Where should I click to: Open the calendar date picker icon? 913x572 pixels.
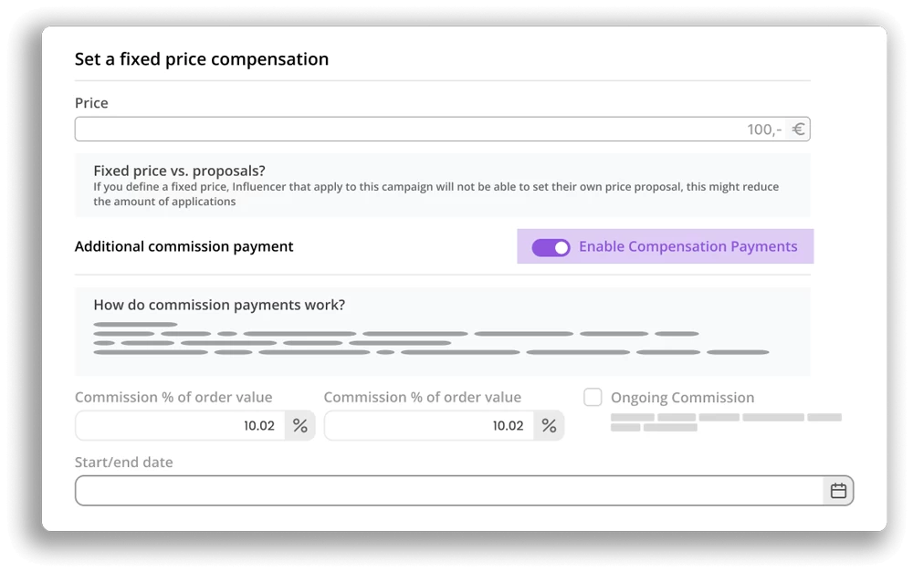(x=838, y=491)
